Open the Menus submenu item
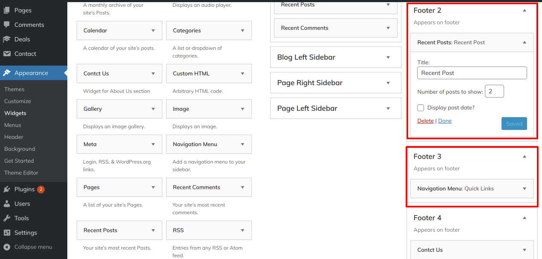This screenshot has width=542, height=259. coord(13,125)
